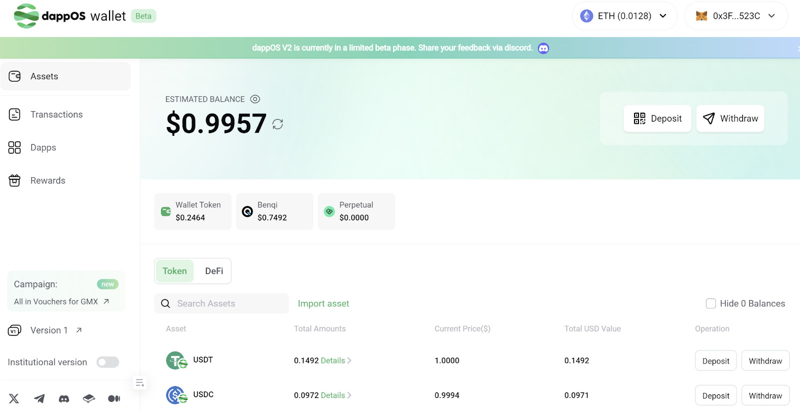This screenshot has width=800, height=411.
Task: Focus the Search Assets field
Action: point(221,303)
